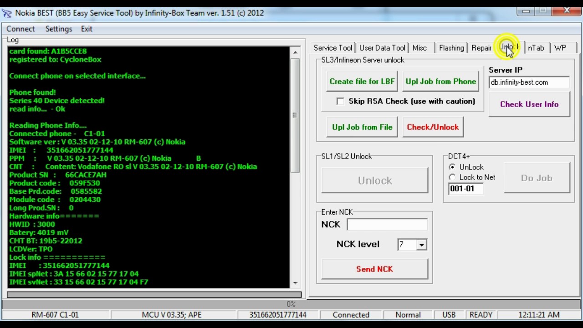Click the Exit menu item
Viewport: 583px width, 328px height.
pyautogui.click(x=87, y=29)
